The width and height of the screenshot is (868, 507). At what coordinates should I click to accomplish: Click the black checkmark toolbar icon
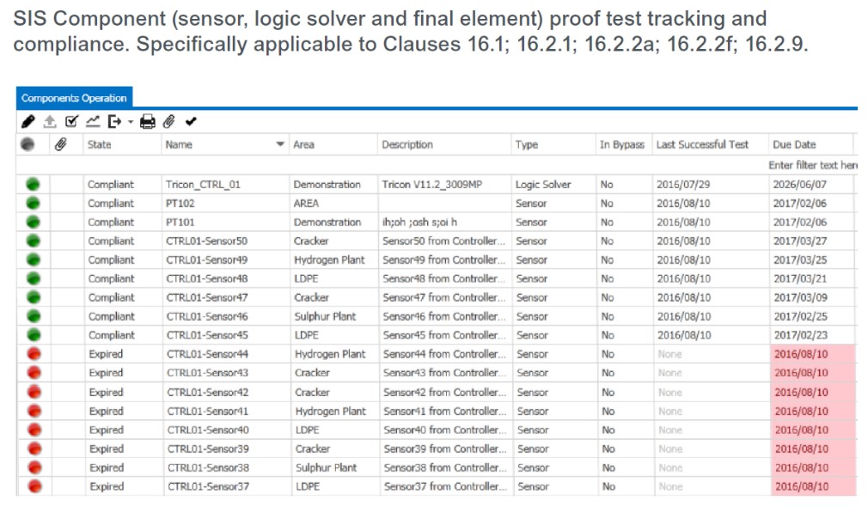tap(191, 122)
